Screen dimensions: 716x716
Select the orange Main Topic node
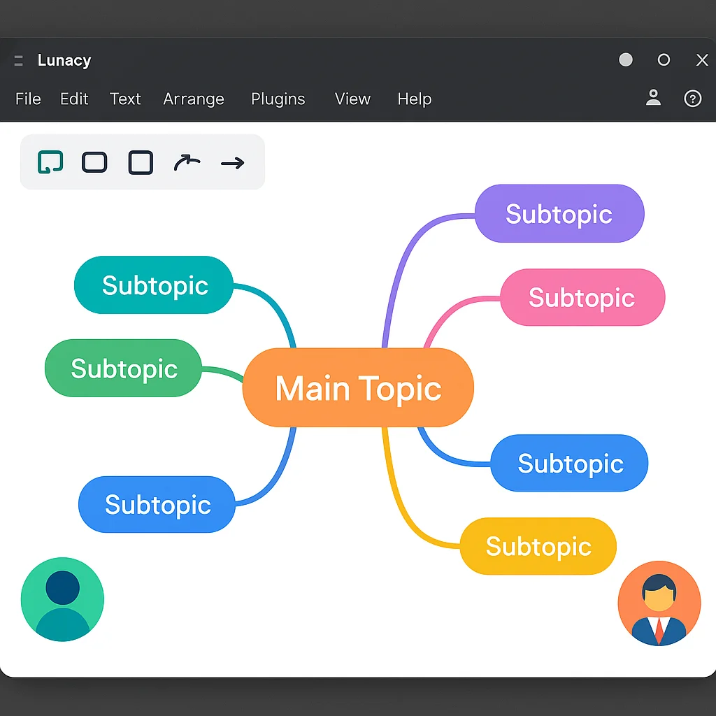358,387
